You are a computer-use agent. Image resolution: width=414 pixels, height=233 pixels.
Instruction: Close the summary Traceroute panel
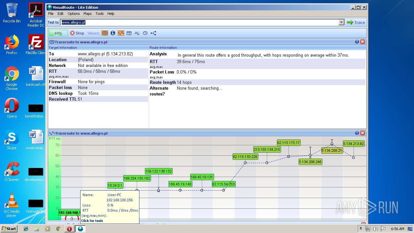pos(363,42)
